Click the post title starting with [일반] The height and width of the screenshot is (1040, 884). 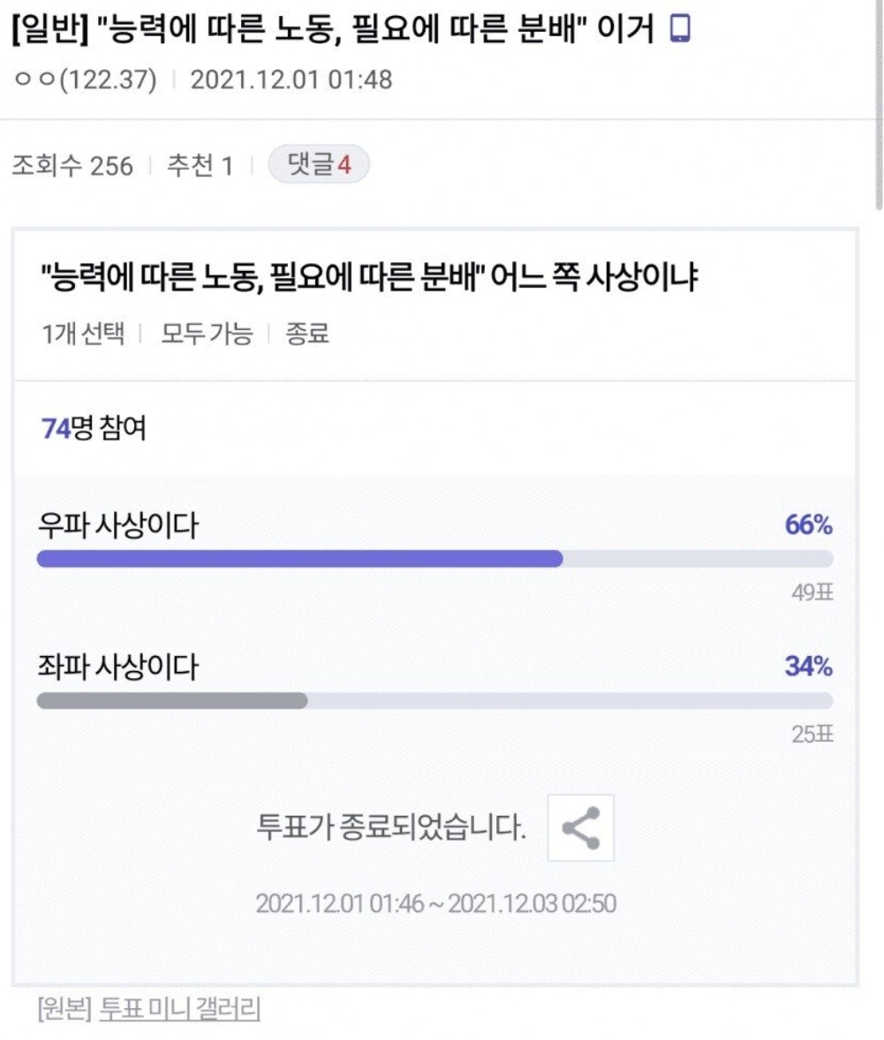(x=333, y=30)
